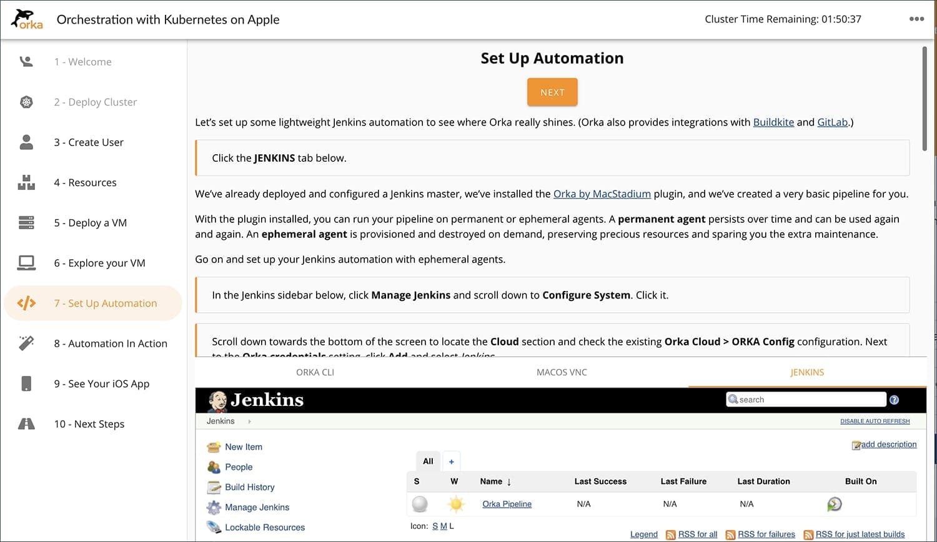The height and width of the screenshot is (542, 937).
Task: Click the Lockable Resources icon
Action: [214, 527]
